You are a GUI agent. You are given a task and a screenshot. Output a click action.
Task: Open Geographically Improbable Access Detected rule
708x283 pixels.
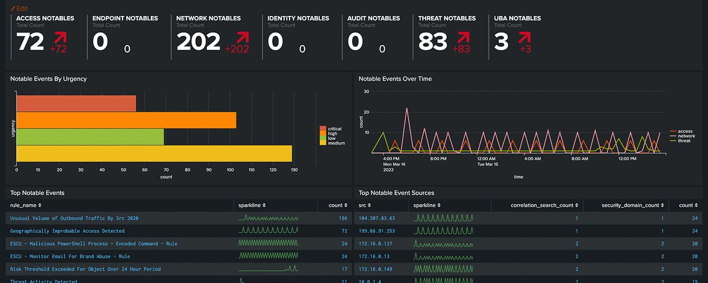67,231
